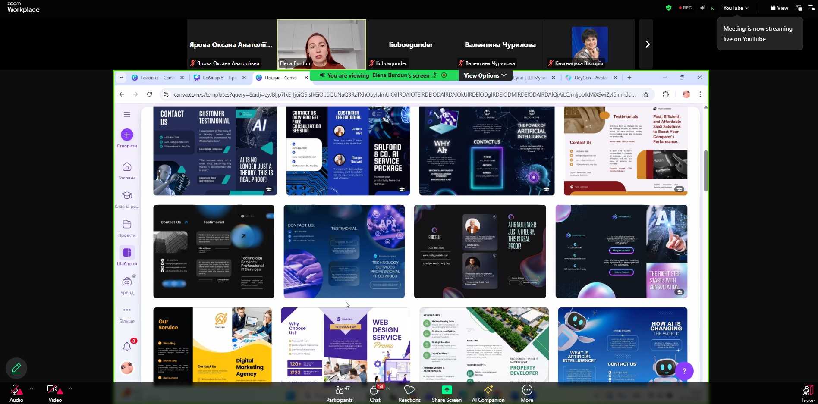Expand the View Options dropdown
This screenshot has height=404, width=818.
485,75
